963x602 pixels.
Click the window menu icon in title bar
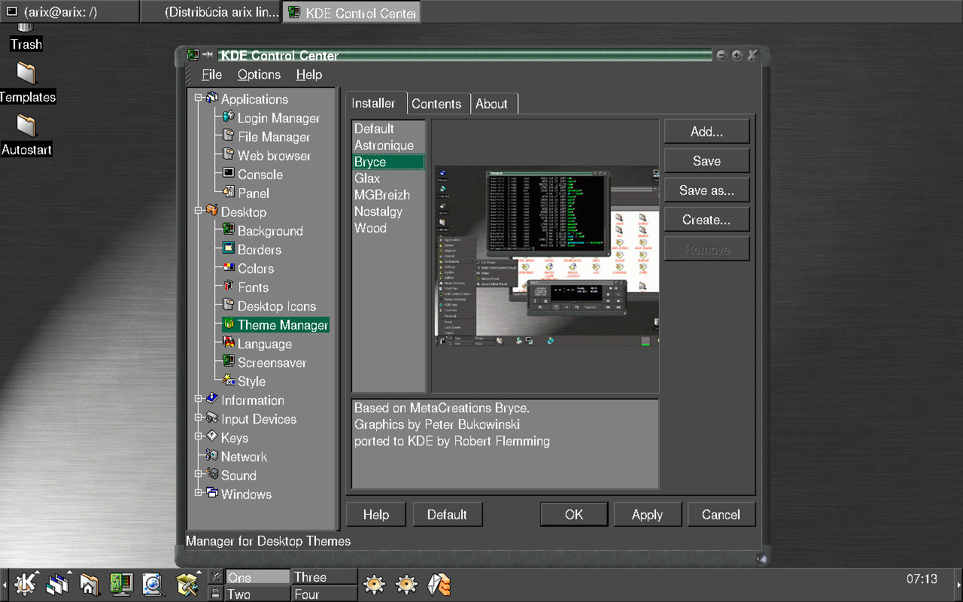[x=193, y=55]
